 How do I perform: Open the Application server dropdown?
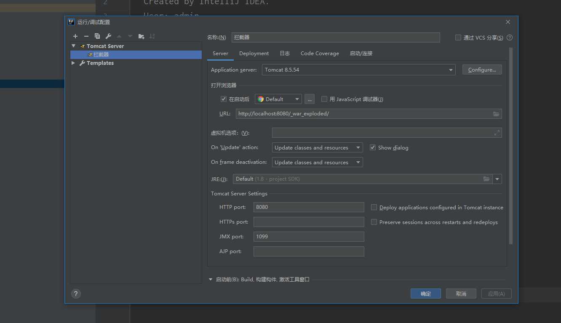pos(359,70)
